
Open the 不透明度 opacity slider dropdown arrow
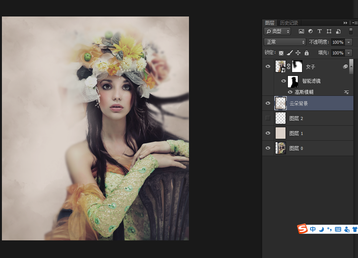point(349,42)
